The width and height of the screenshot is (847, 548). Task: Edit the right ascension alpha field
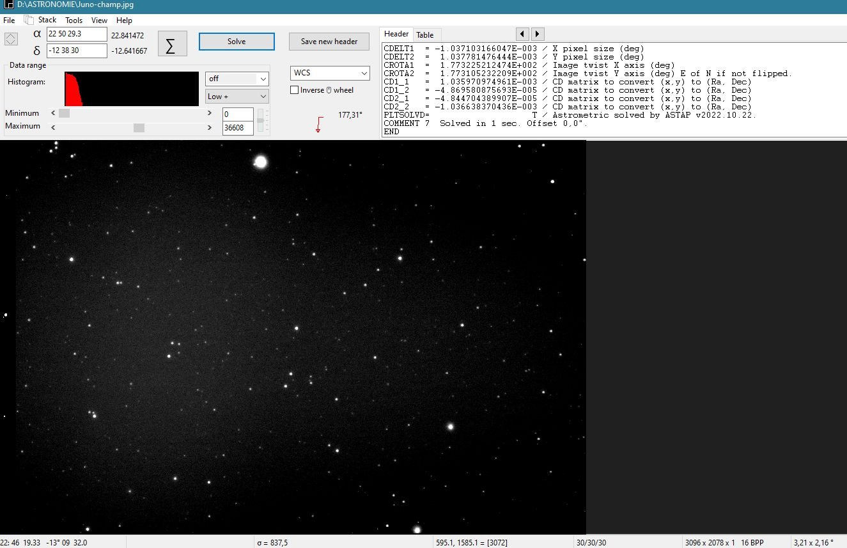(77, 35)
